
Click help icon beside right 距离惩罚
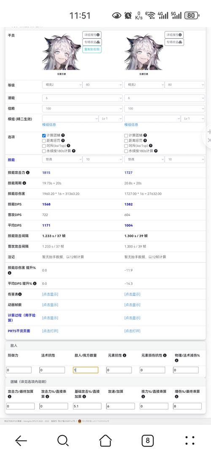(x=145, y=141)
